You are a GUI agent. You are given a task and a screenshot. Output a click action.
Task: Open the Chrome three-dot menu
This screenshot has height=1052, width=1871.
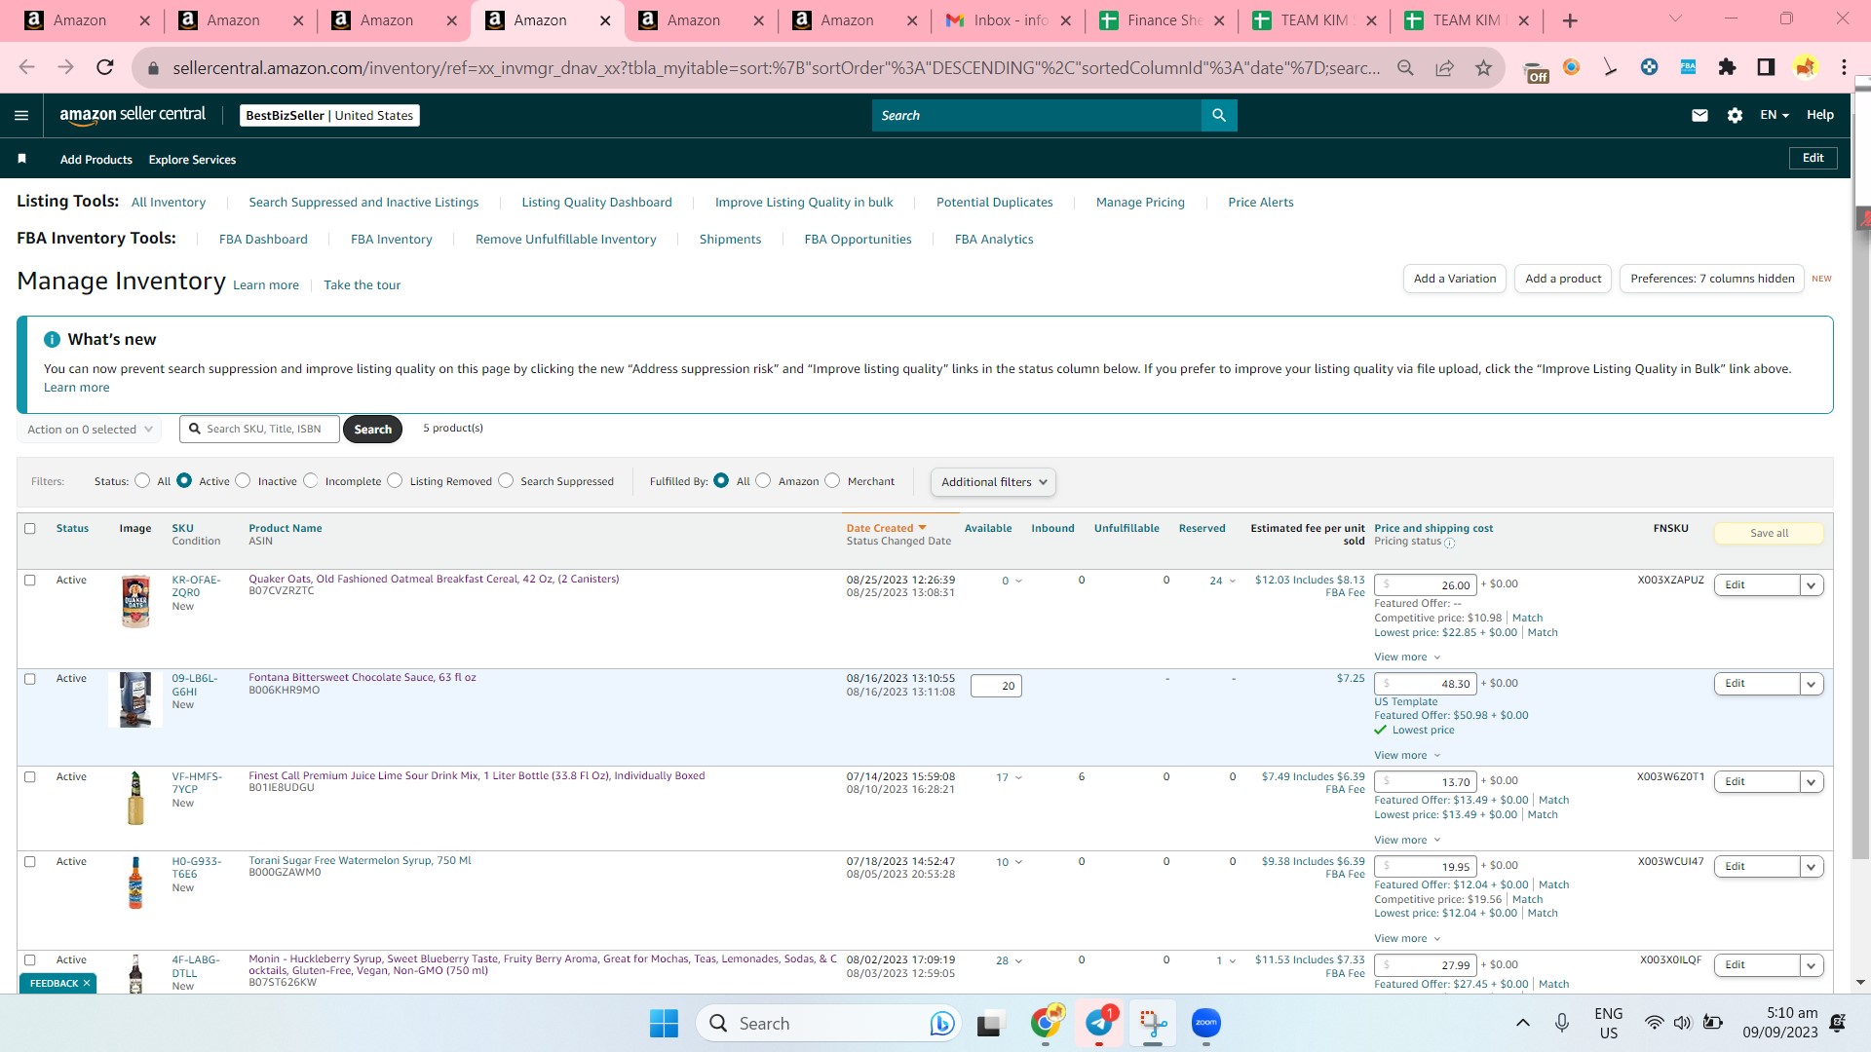(1844, 67)
